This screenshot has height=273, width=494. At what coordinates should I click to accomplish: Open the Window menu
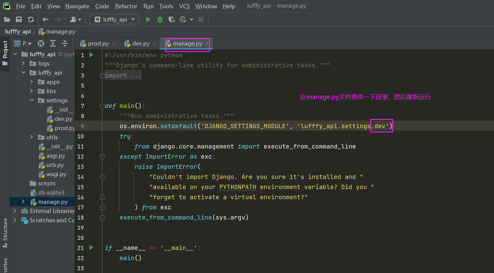(206, 6)
